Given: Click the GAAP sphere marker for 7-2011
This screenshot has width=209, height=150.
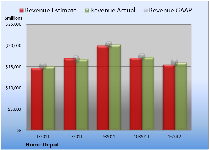Looking at the screenshot, I should pyautogui.click(x=109, y=45).
